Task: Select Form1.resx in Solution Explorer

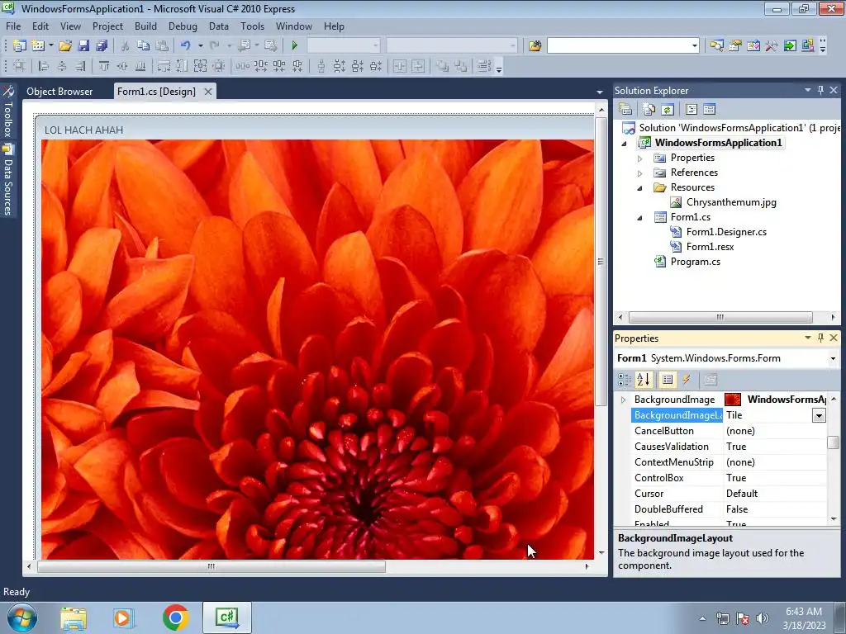Action: (710, 247)
